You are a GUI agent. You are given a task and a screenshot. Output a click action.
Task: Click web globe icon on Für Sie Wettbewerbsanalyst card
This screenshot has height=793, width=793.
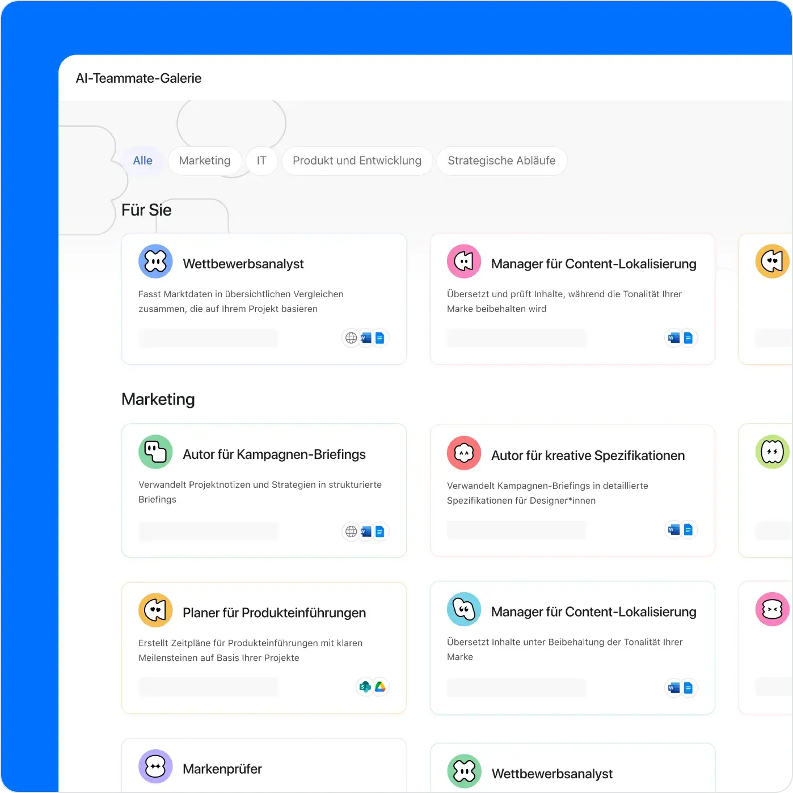351,338
